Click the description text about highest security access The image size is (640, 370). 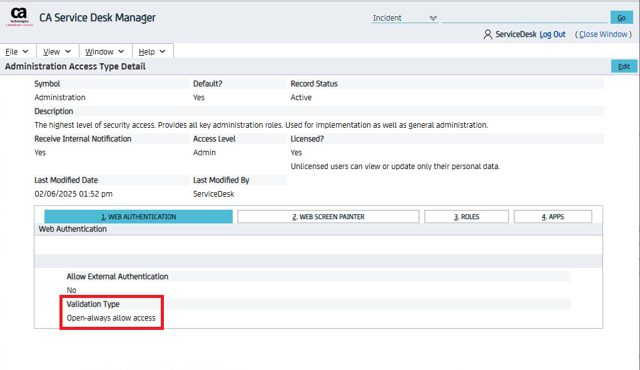[262, 125]
